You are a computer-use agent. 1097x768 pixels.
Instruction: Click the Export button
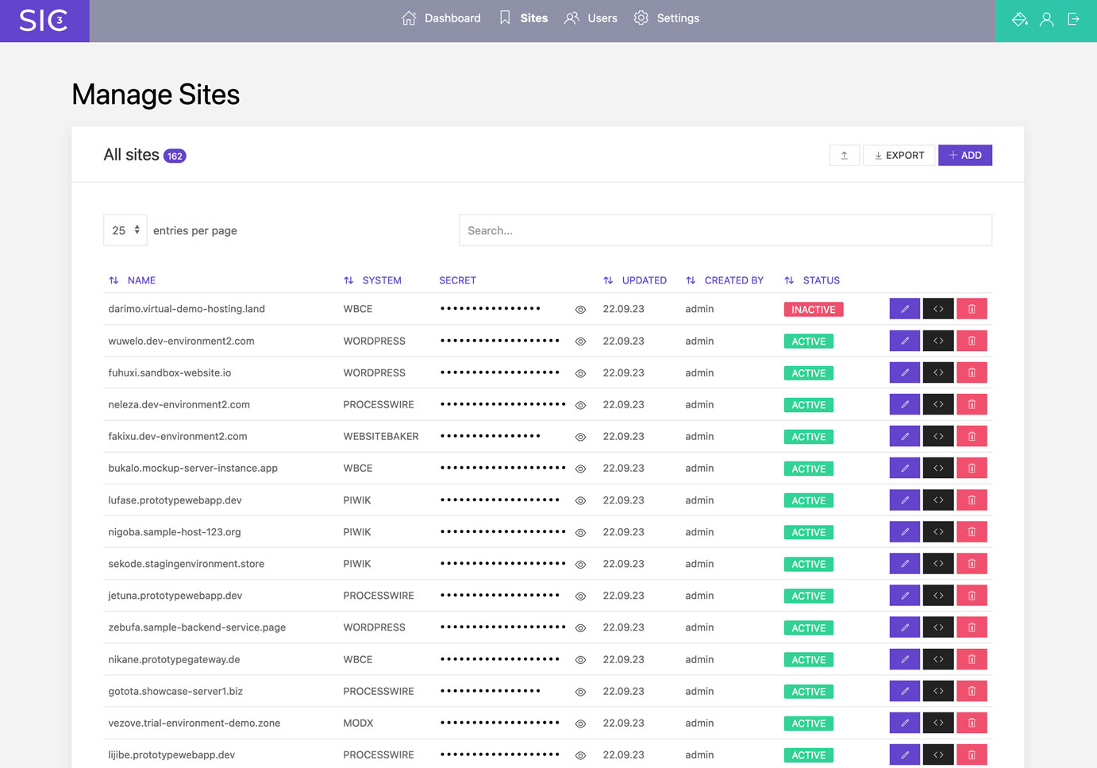point(899,156)
